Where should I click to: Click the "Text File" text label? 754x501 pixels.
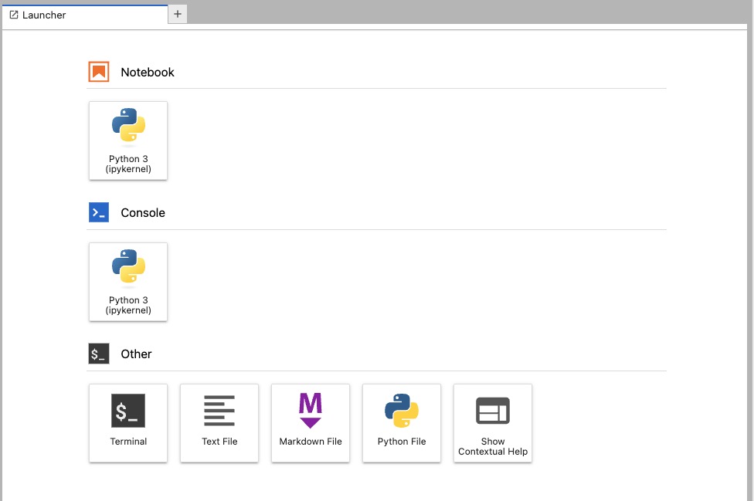pyautogui.click(x=219, y=442)
